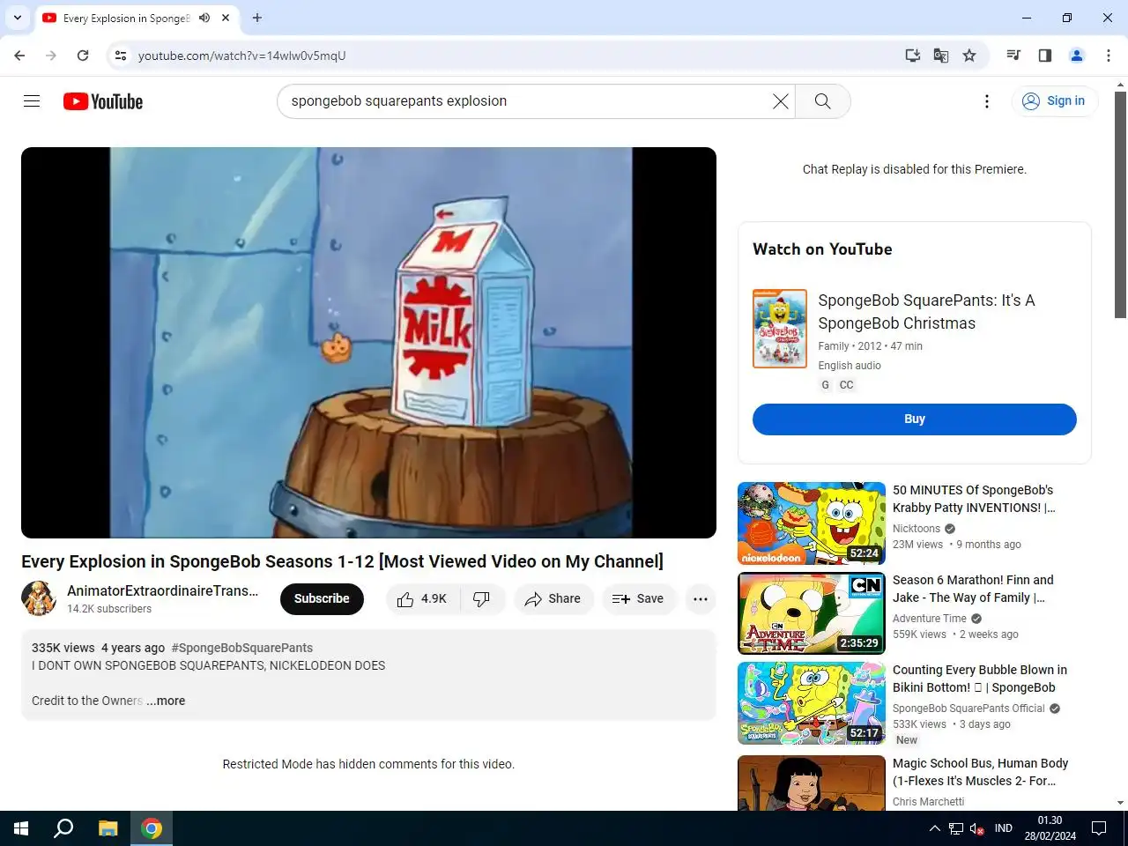Go back in Chrome
Viewport: 1128px width, 846px height.
click(19, 56)
